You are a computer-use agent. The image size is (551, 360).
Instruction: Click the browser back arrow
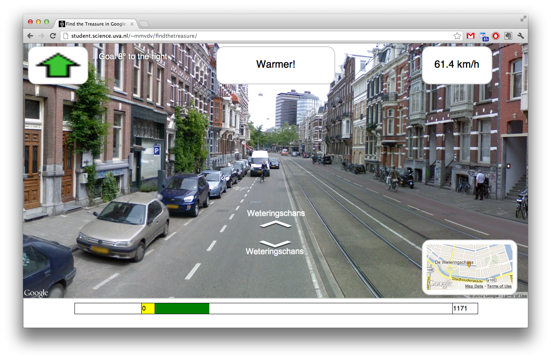tap(30, 36)
